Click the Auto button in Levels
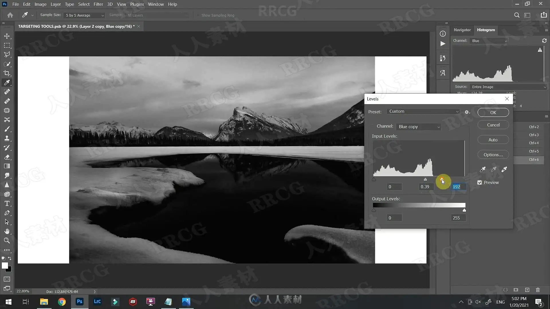Image resolution: width=550 pixels, height=309 pixels. 493,140
